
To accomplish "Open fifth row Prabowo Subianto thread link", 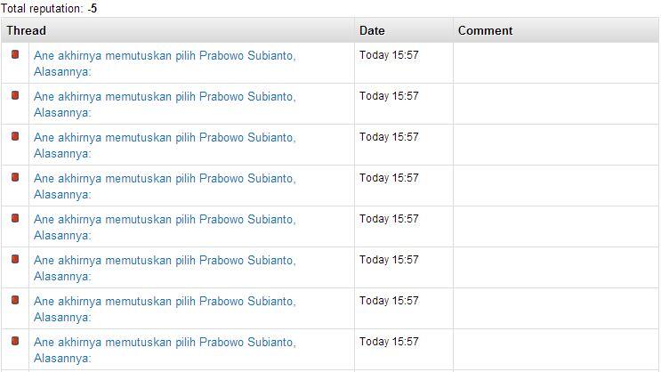I will 165,227.
